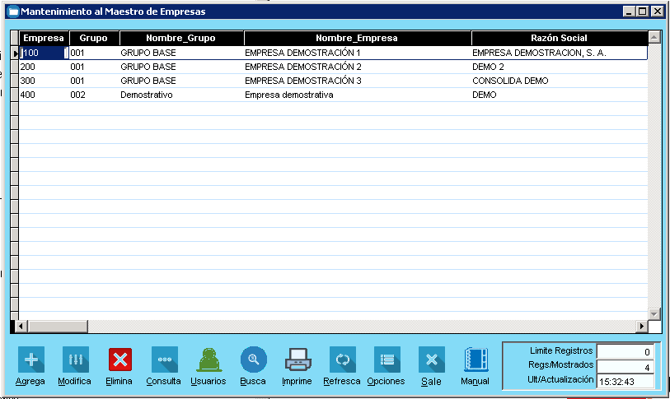Open Consulta to view the record

[x=164, y=360]
